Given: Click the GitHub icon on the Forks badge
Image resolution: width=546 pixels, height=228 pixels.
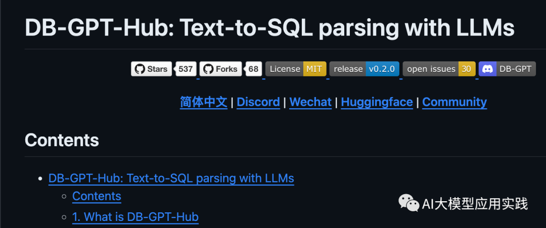Looking at the screenshot, I should (x=208, y=69).
